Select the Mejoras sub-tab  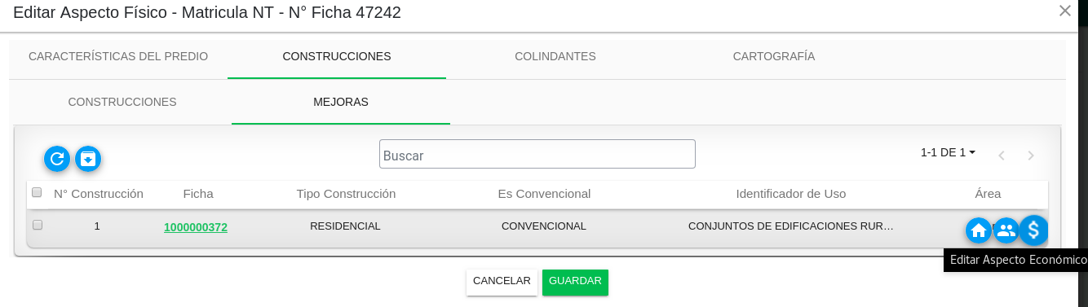coord(341,102)
